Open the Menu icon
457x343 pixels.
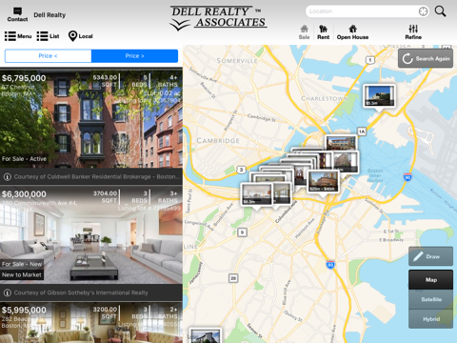point(10,36)
